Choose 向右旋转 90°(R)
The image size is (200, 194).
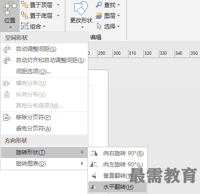tap(118, 153)
